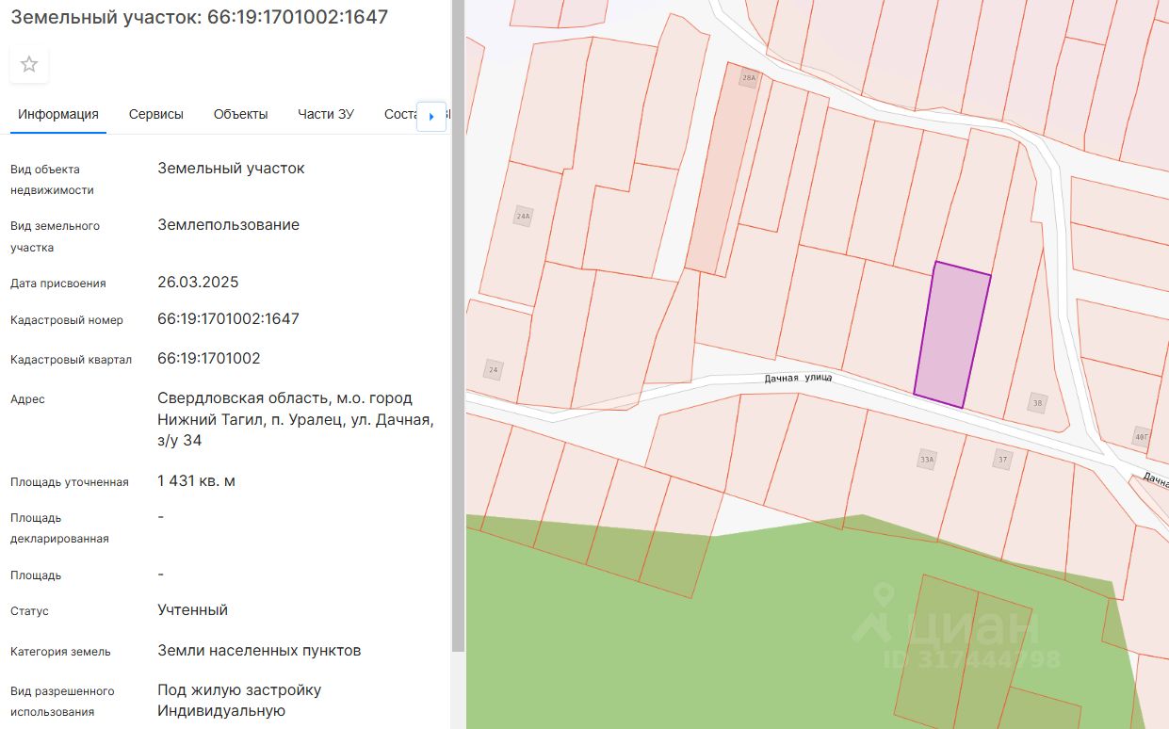Click the status value Учтенный
This screenshot has width=1169, height=729.
click(x=192, y=610)
